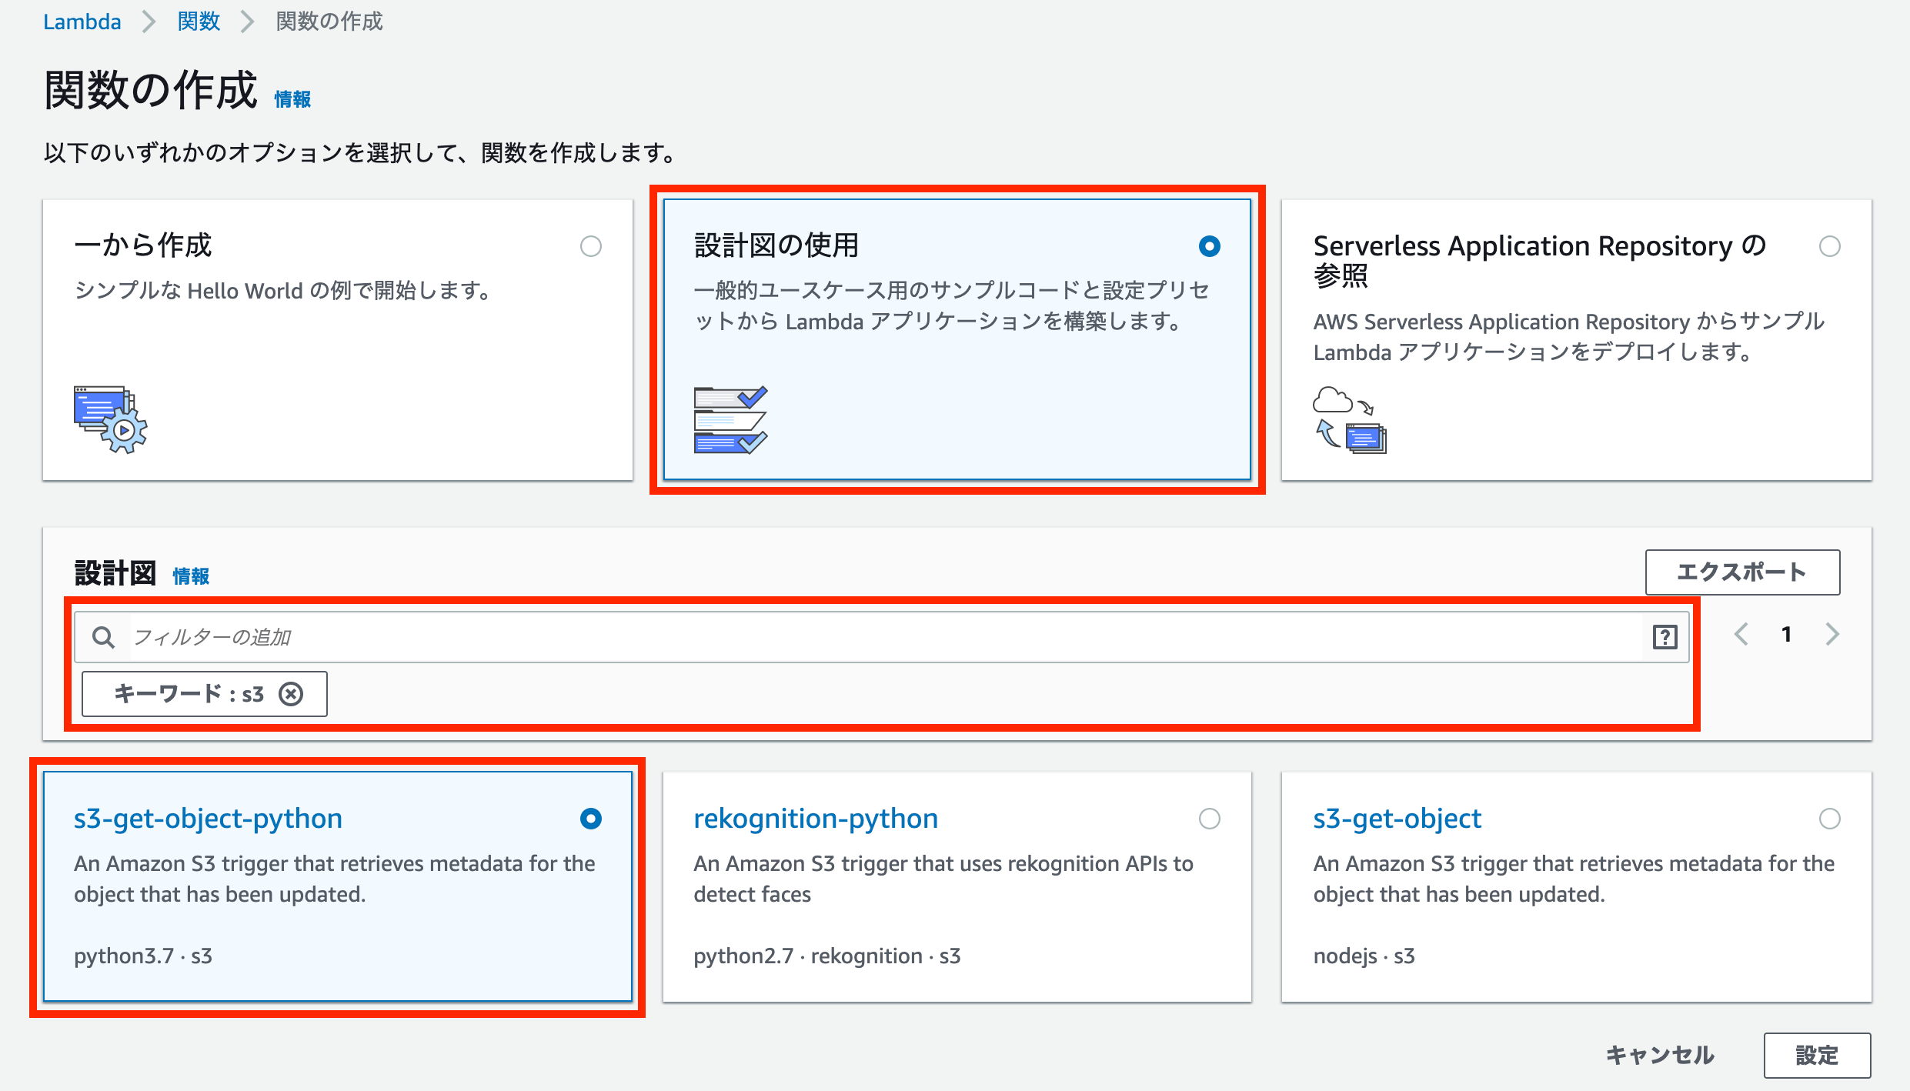Click the 設定 button
1910x1091 pixels.
1817,1055
